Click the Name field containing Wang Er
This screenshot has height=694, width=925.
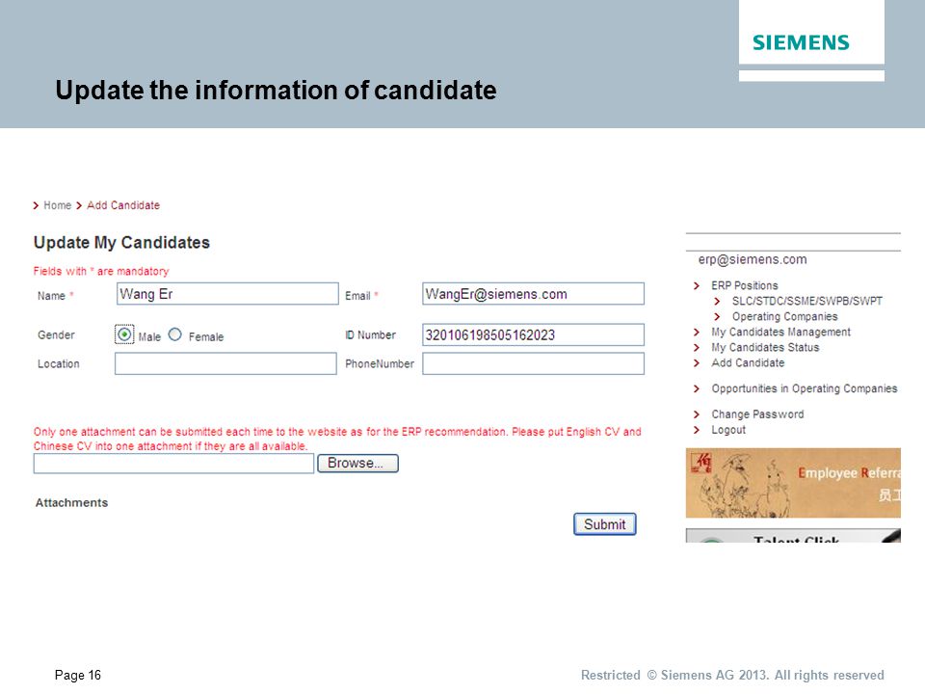[227, 294]
